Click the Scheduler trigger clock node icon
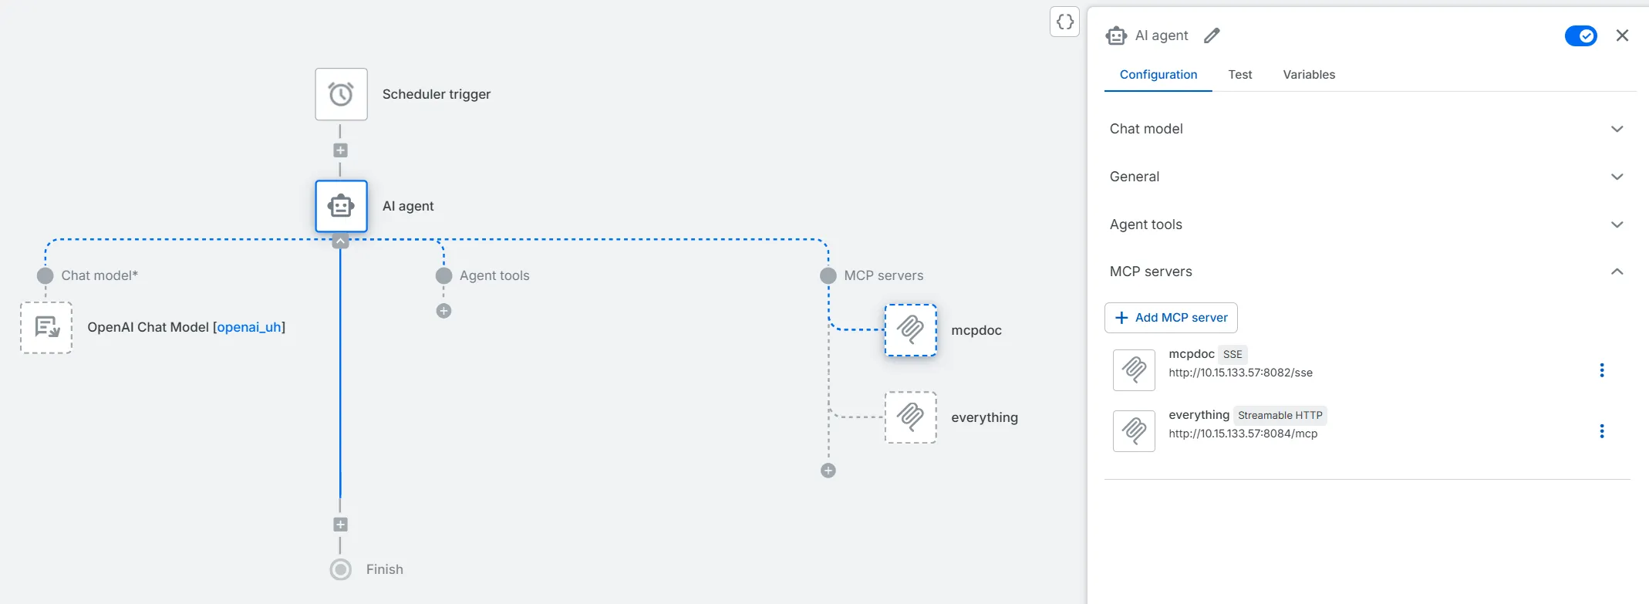The width and height of the screenshot is (1649, 604). tap(341, 94)
